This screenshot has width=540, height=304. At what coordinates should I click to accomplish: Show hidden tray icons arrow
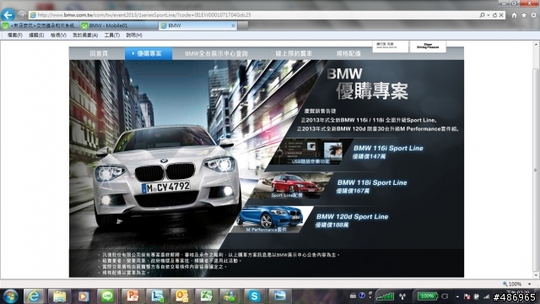coord(457,296)
